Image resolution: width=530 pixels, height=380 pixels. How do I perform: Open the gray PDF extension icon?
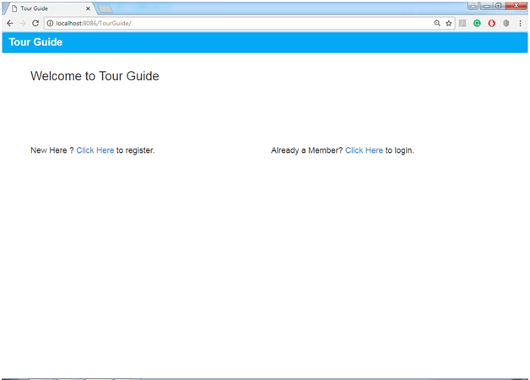point(462,24)
